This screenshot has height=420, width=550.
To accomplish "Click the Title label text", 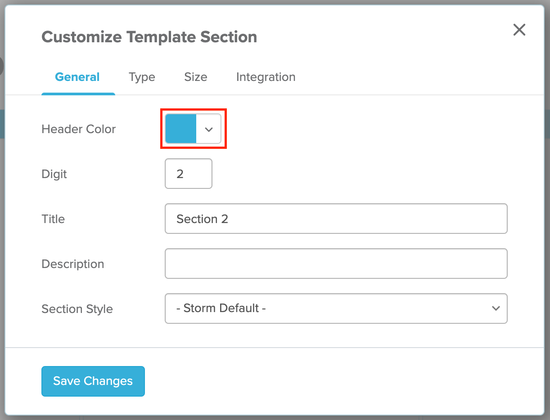I will click(53, 219).
